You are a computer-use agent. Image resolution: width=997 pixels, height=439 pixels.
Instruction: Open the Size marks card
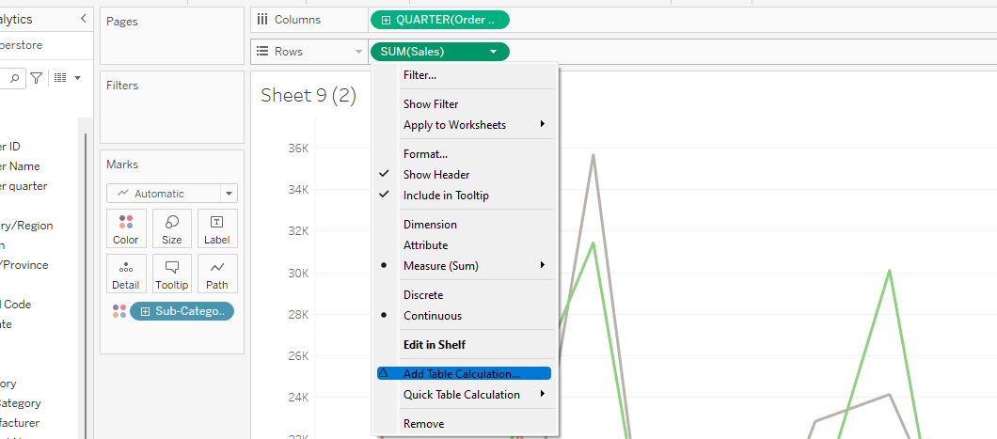(172, 228)
